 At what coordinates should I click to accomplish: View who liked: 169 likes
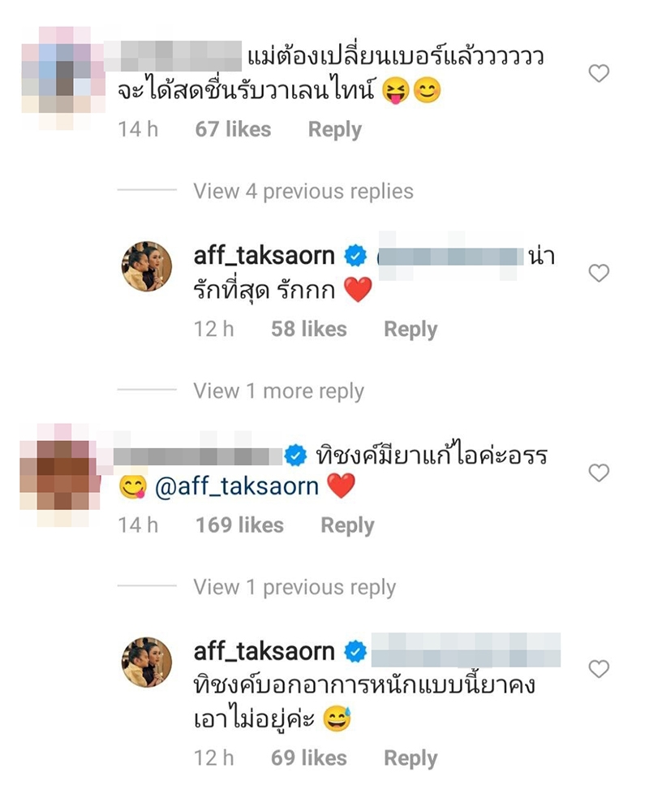tap(239, 525)
